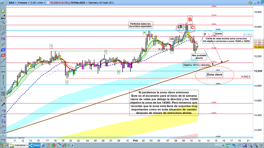Open the 4 hours timeframe dropdown
Screen dimensions: 264x148
(23, 3)
